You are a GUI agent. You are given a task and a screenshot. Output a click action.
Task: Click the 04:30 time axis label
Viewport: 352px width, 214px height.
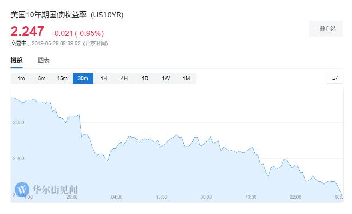click(x=116, y=197)
